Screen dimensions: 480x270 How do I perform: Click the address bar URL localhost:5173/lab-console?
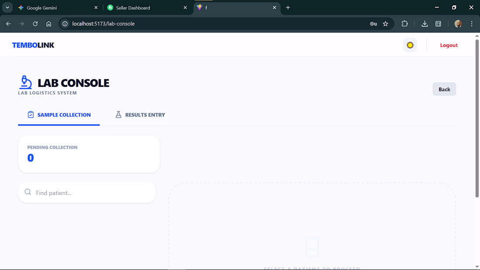pos(103,24)
